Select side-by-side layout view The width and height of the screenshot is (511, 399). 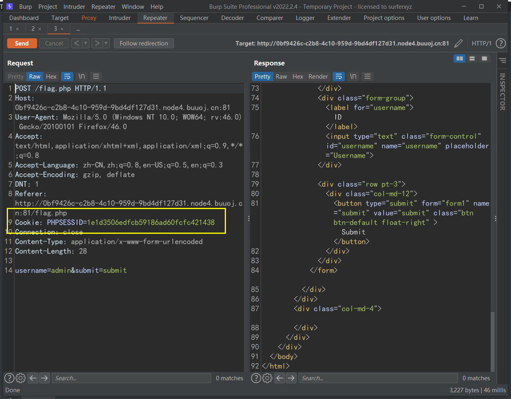click(460, 59)
